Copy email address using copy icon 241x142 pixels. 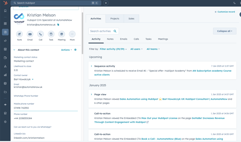click(x=58, y=25)
